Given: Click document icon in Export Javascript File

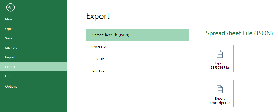Looking at the screenshot, I should pyautogui.click(x=220, y=89).
